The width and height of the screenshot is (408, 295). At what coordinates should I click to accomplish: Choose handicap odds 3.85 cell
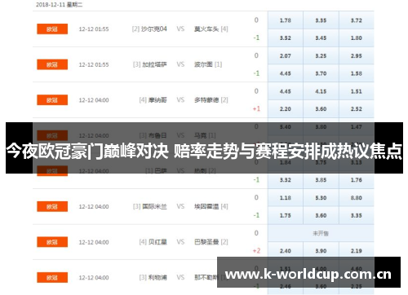(x=321, y=180)
